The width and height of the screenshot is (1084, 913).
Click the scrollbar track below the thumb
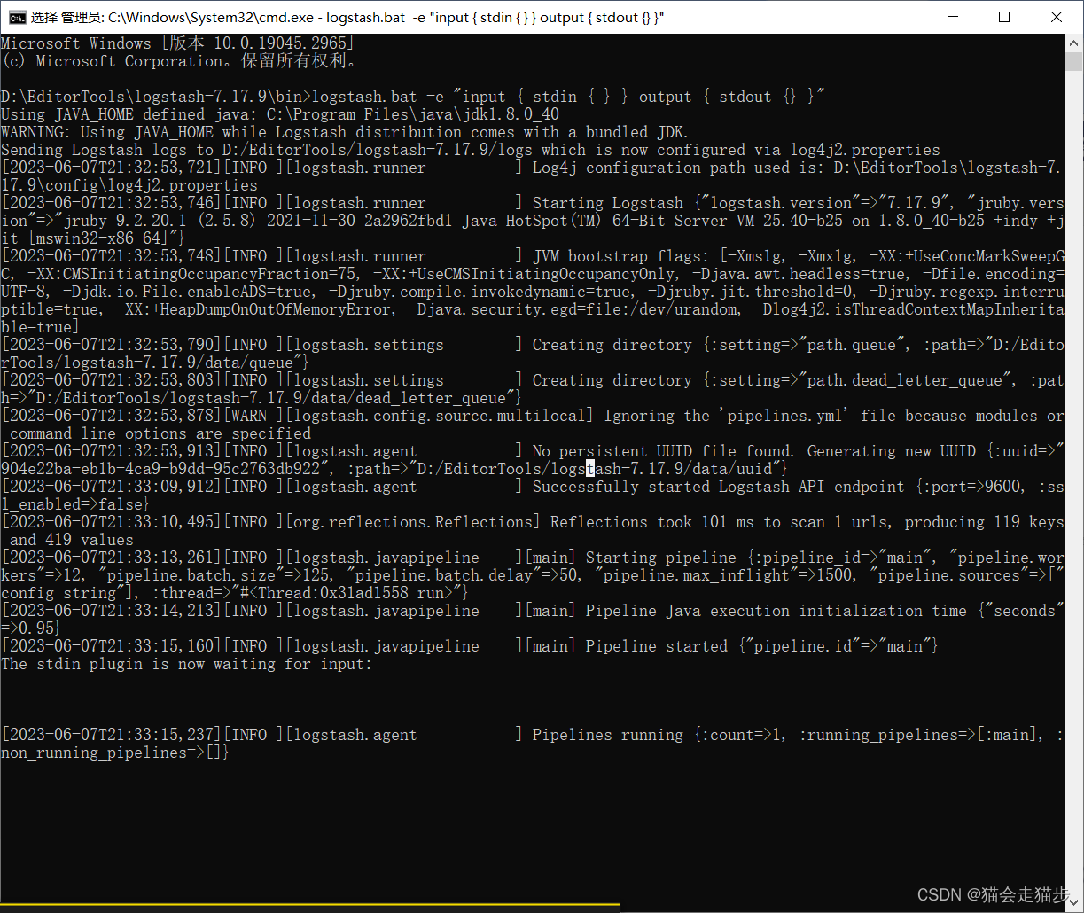coord(1072,443)
